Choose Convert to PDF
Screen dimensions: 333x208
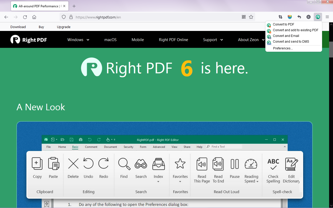coord(293,24)
